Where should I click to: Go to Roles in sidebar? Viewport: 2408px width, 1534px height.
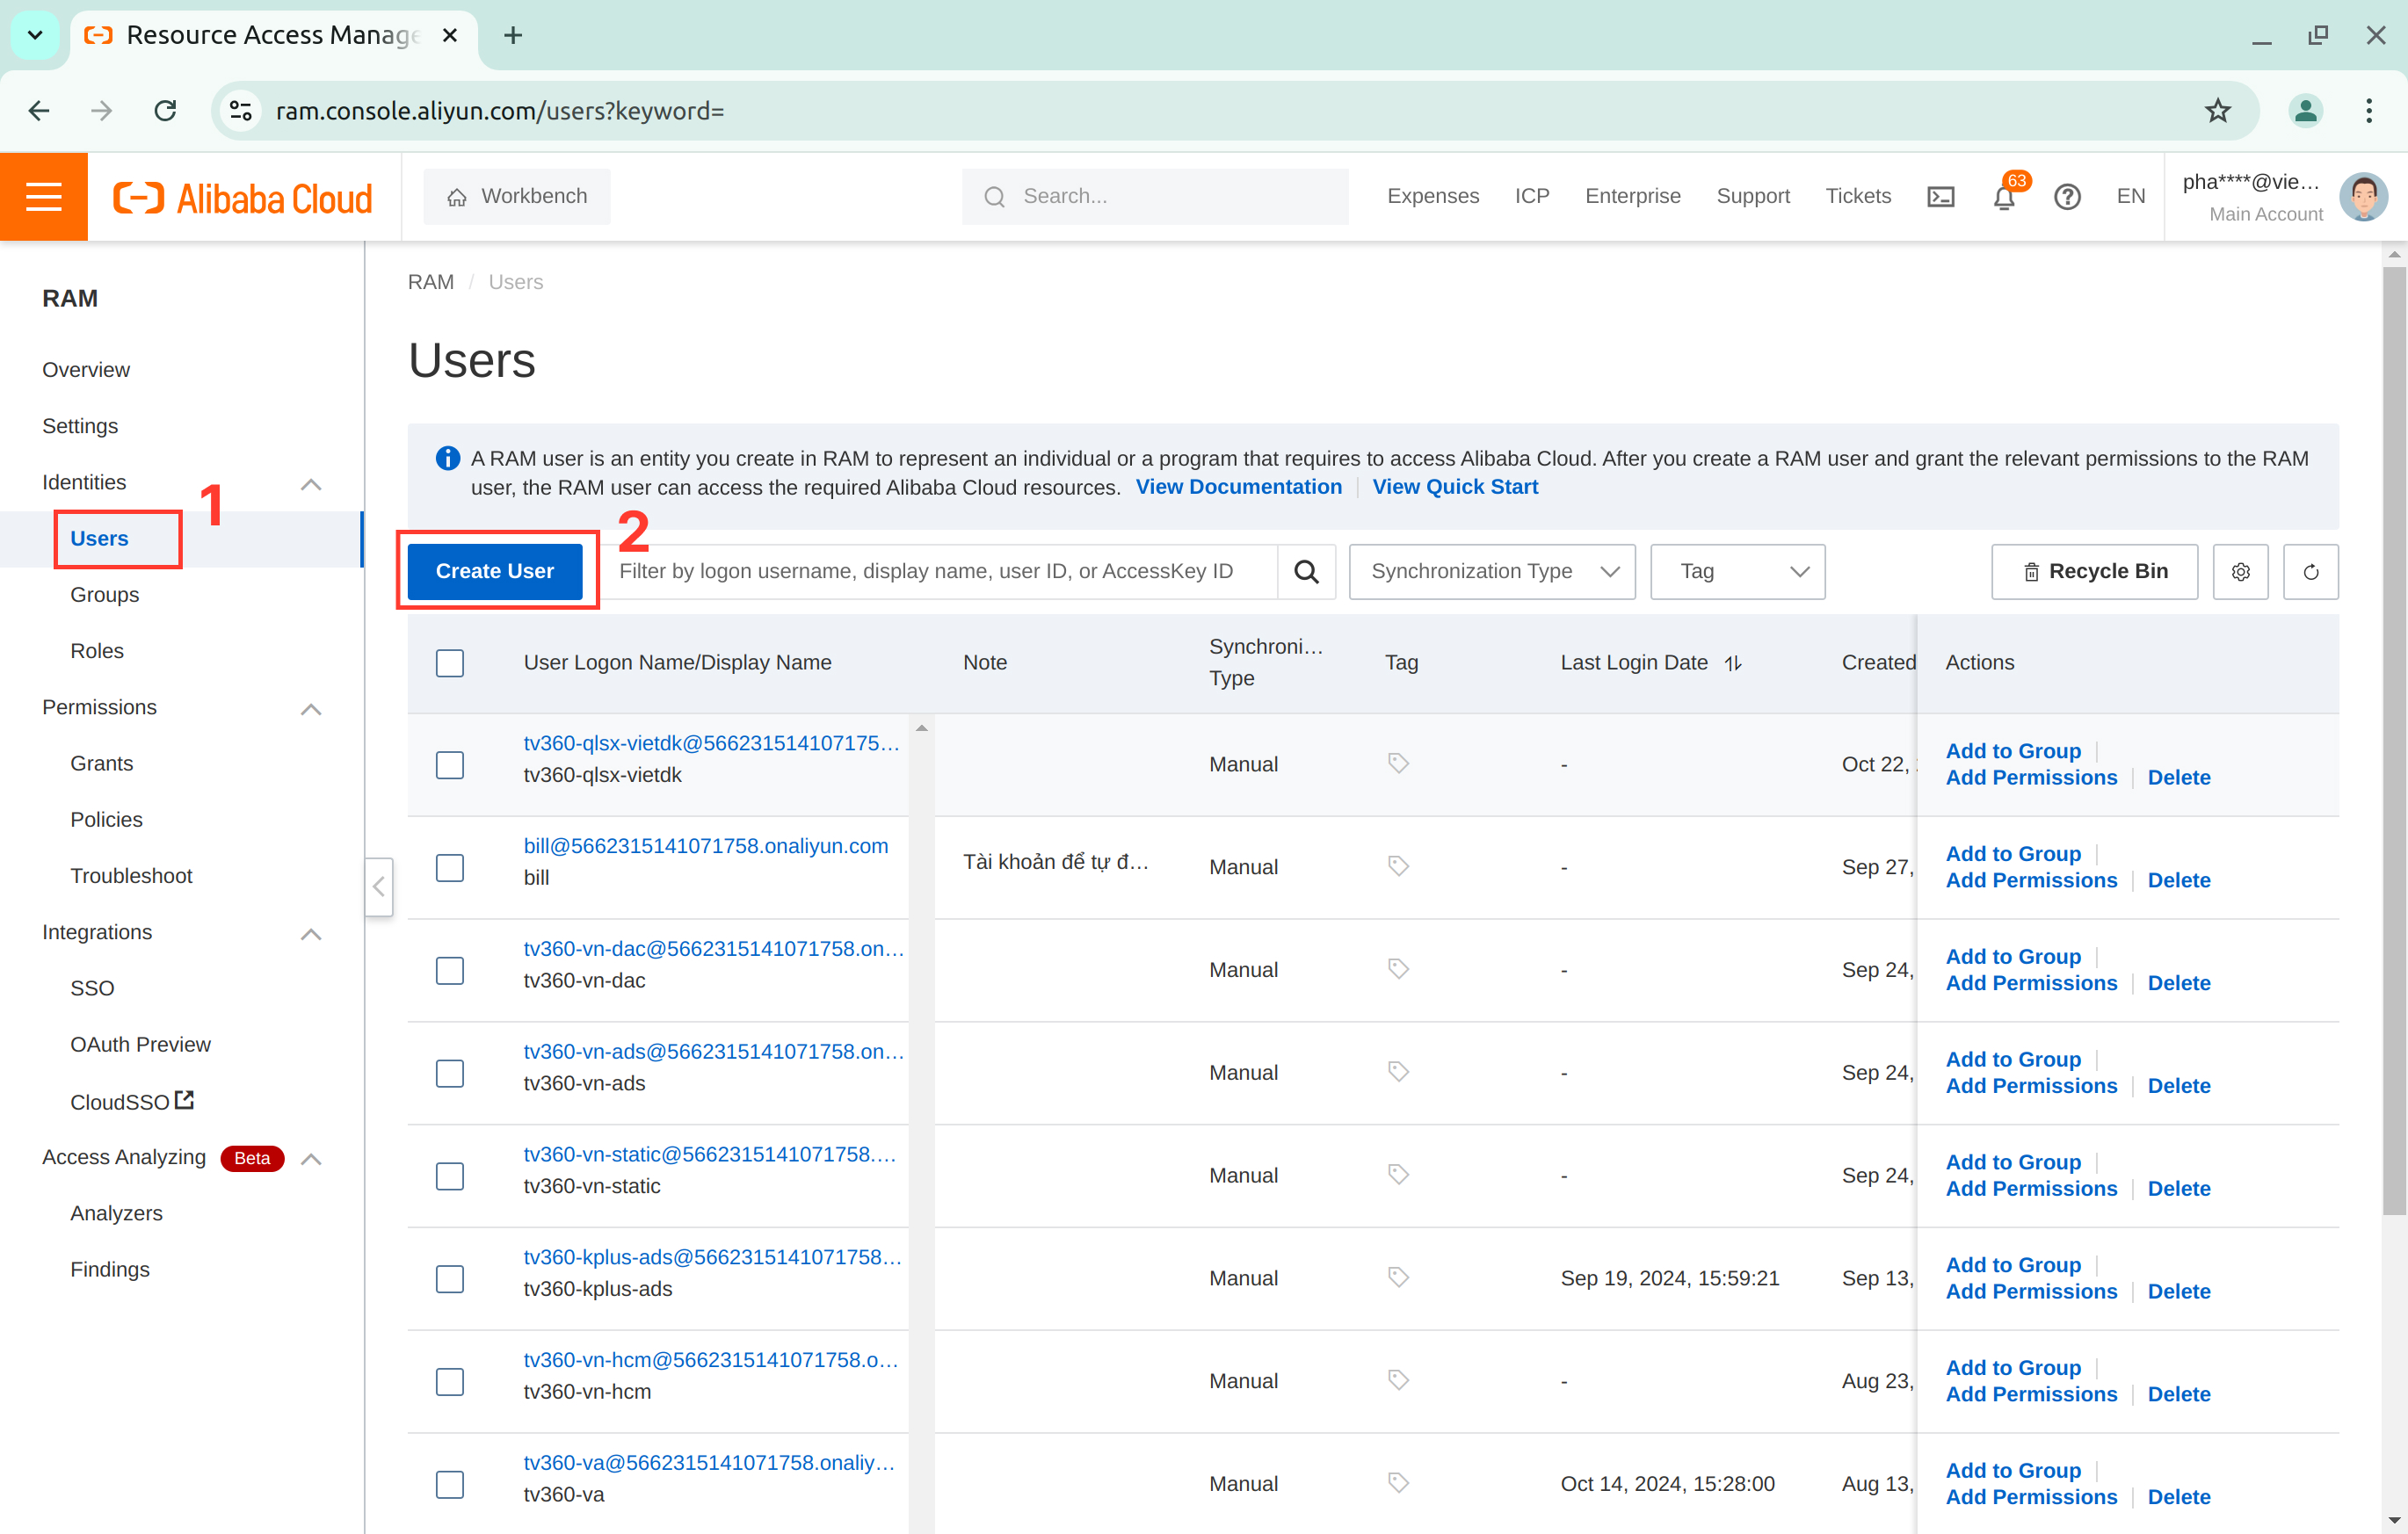pos(97,650)
